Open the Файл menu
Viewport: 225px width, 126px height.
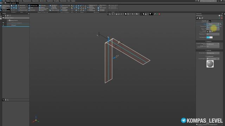[x=4, y=1]
